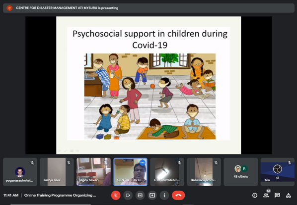Turn on closed captions (CC) button
297x205 pixels.
coord(140,195)
